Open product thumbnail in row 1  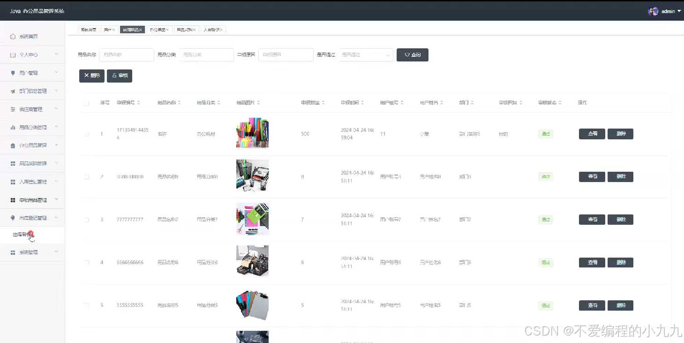pos(252,133)
